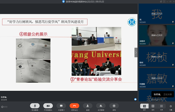Mute all members (全员静音)
Screen dimensions: 175x112
[x=101, y=106]
